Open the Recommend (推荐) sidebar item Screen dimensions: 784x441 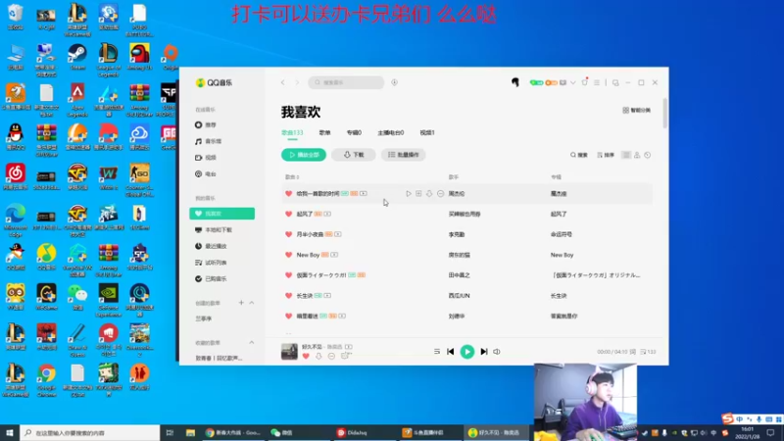click(206, 125)
